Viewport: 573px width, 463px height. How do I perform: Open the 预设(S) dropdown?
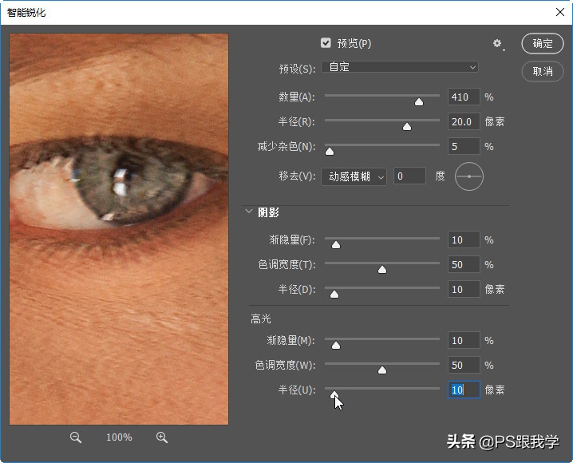400,67
